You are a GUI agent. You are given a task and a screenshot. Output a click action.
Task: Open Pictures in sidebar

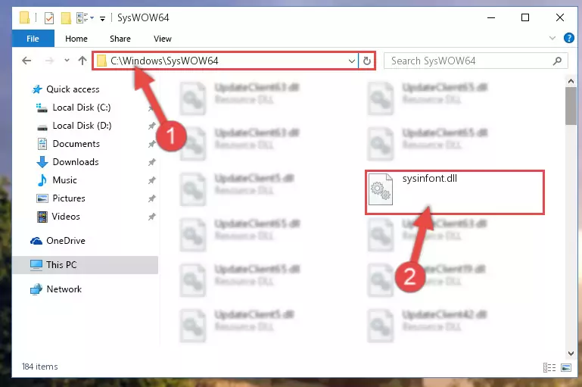tap(69, 198)
